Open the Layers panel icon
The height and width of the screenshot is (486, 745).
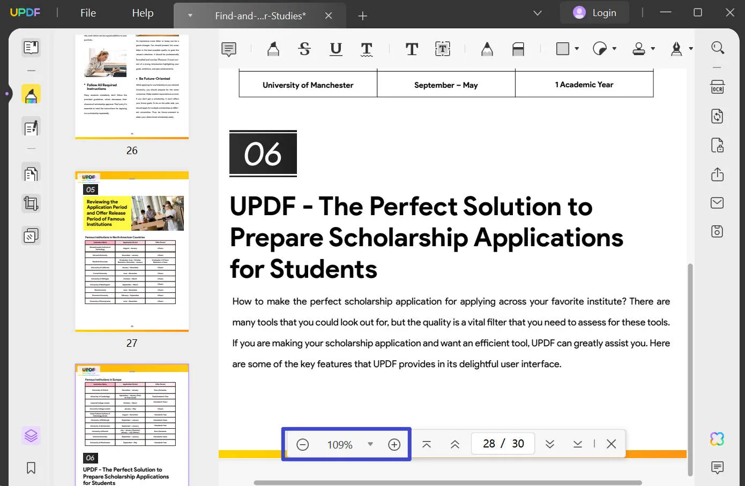point(31,436)
